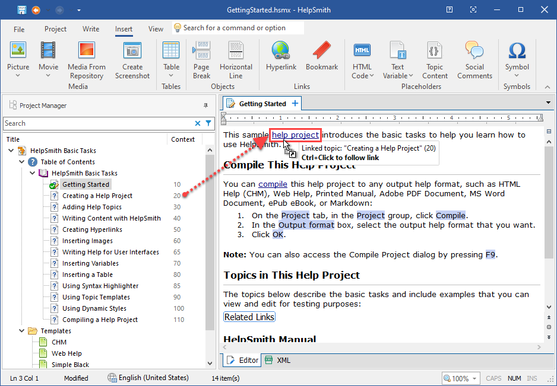557x386 pixels.
Task: Click the Context column header
Action: click(183, 139)
